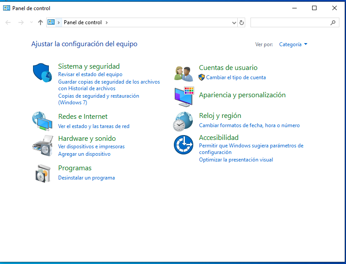Refresh the Control Panel view
The height and width of the screenshot is (264, 346).
click(x=242, y=22)
